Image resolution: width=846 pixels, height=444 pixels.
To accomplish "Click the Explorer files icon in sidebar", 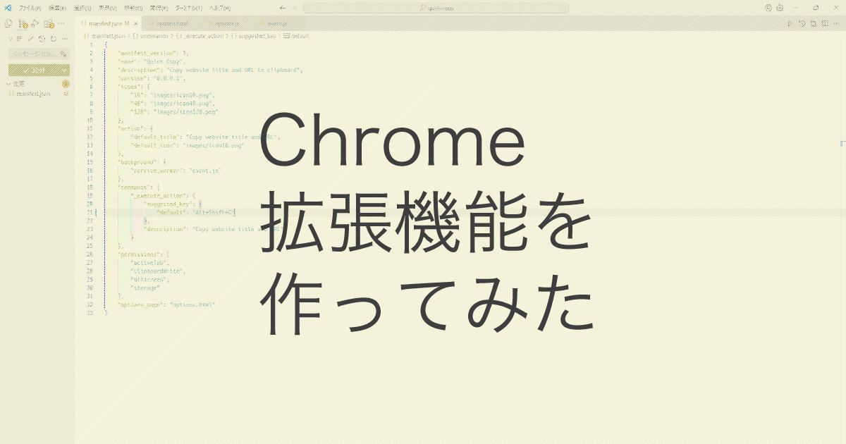I will 8,24.
